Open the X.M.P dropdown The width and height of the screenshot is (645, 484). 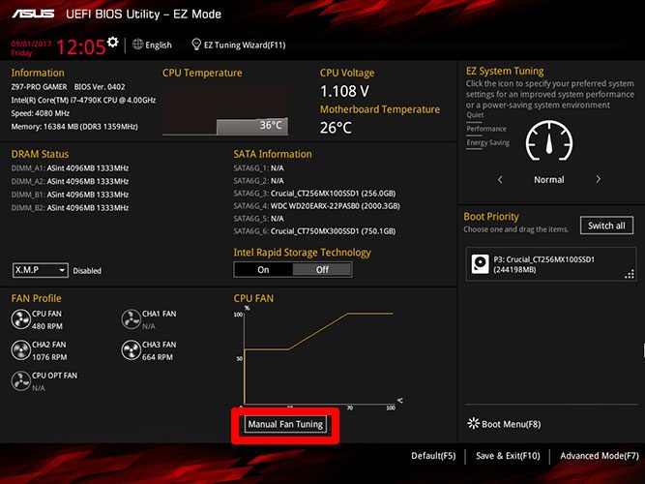tap(41, 270)
